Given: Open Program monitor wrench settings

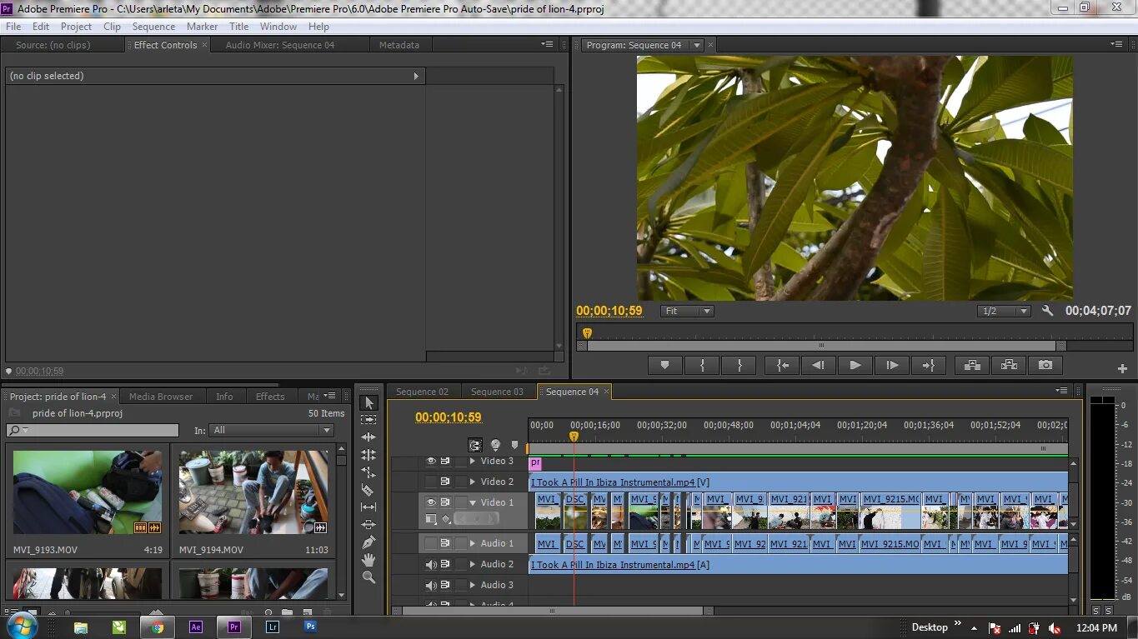Looking at the screenshot, I should click(1048, 311).
